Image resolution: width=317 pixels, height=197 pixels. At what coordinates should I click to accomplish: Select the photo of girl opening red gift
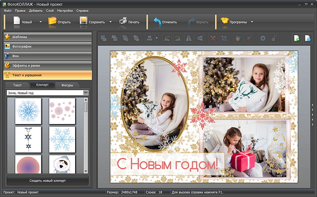[245, 148]
